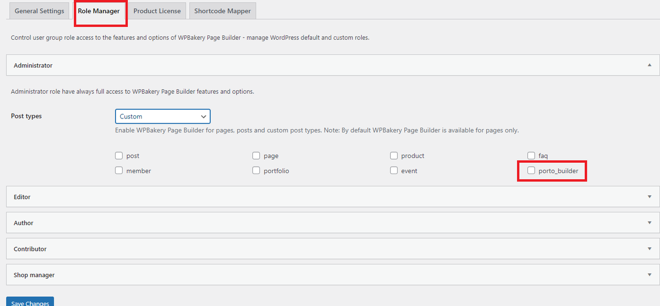Image resolution: width=660 pixels, height=306 pixels.
Task: Click the Administrator section title
Action: coord(33,65)
